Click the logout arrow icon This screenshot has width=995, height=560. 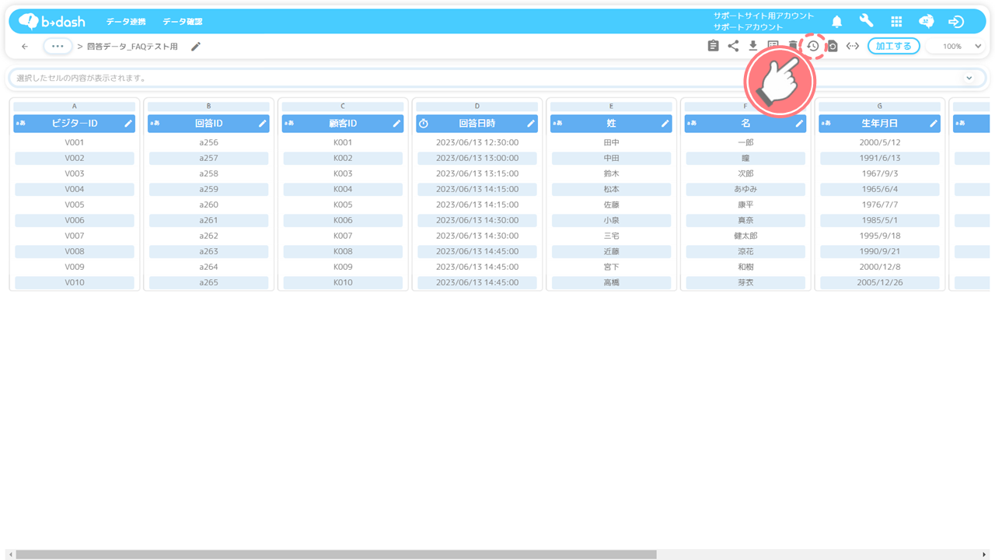point(956,22)
